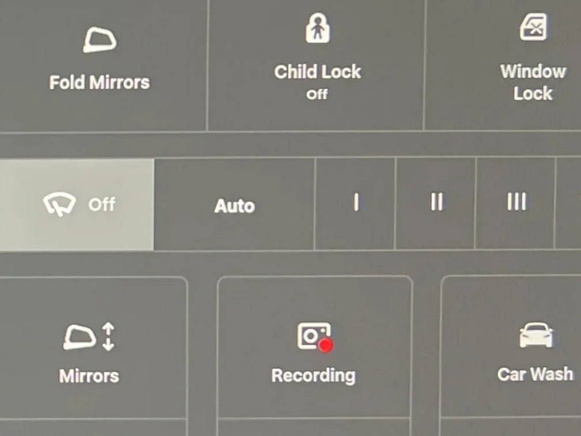This screenshot has height=436, width=581.
Task: Click the up-down arrows beside mirror icon
Action: 108,337
